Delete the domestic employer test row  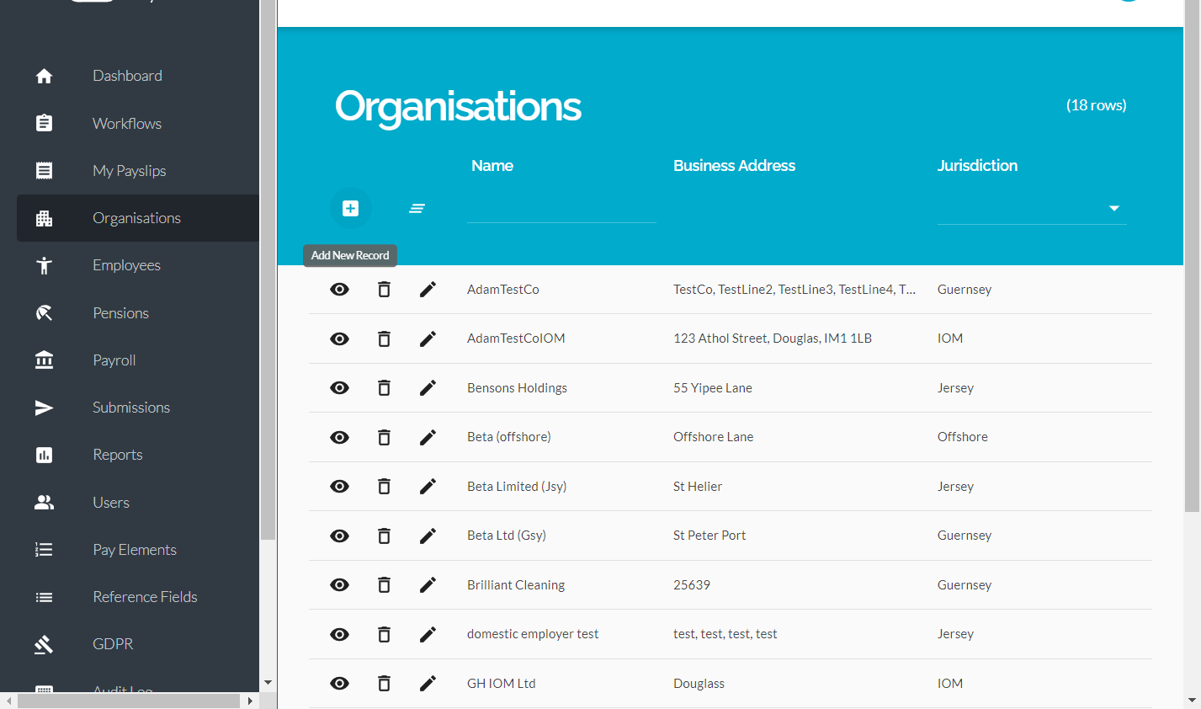pos(384,634)
